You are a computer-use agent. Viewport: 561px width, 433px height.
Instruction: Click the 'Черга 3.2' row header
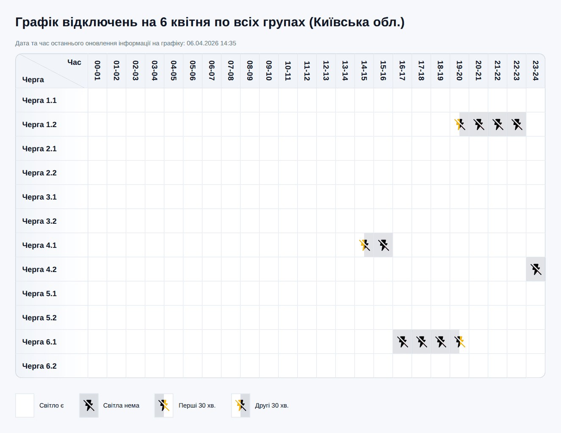(39, 221)
